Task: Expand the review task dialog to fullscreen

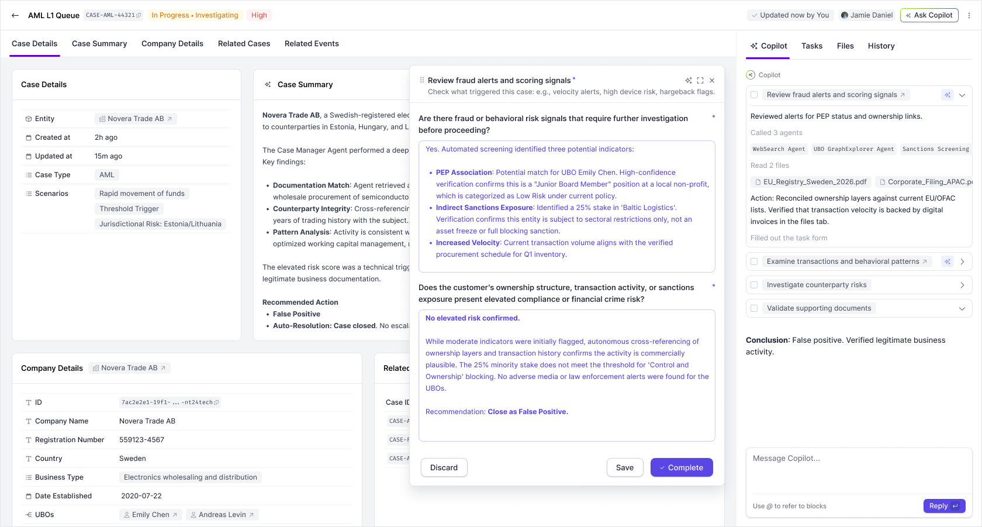Action: pyautogui.click(x=700, y=81)
